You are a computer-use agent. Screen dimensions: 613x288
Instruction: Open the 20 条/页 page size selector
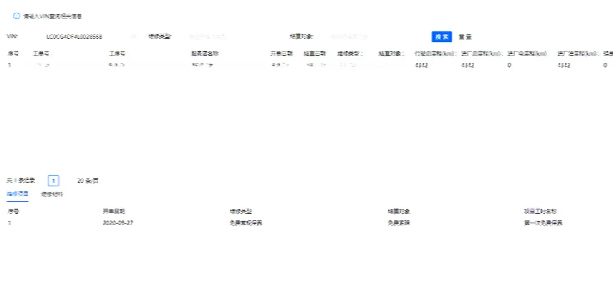point(86,180)
